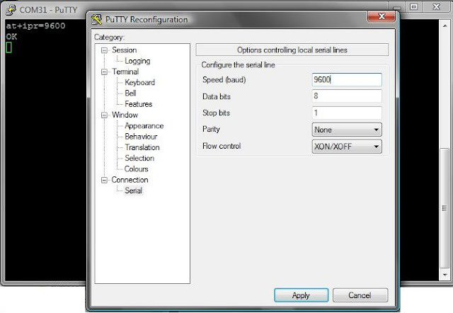Click the 'Configure the serial line' group label
This screenshot has width=453, height=313.
[x=238, y=64]
